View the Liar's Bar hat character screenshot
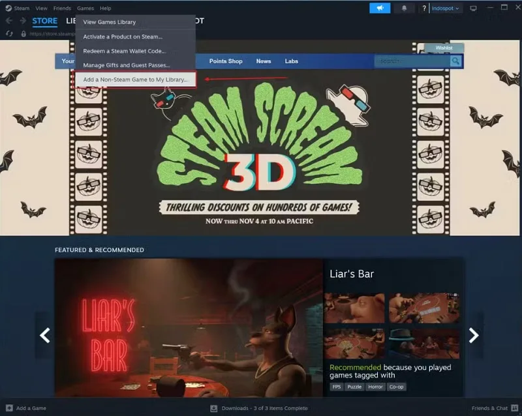The height and width of the screenshot is (416, 522). 424,344
